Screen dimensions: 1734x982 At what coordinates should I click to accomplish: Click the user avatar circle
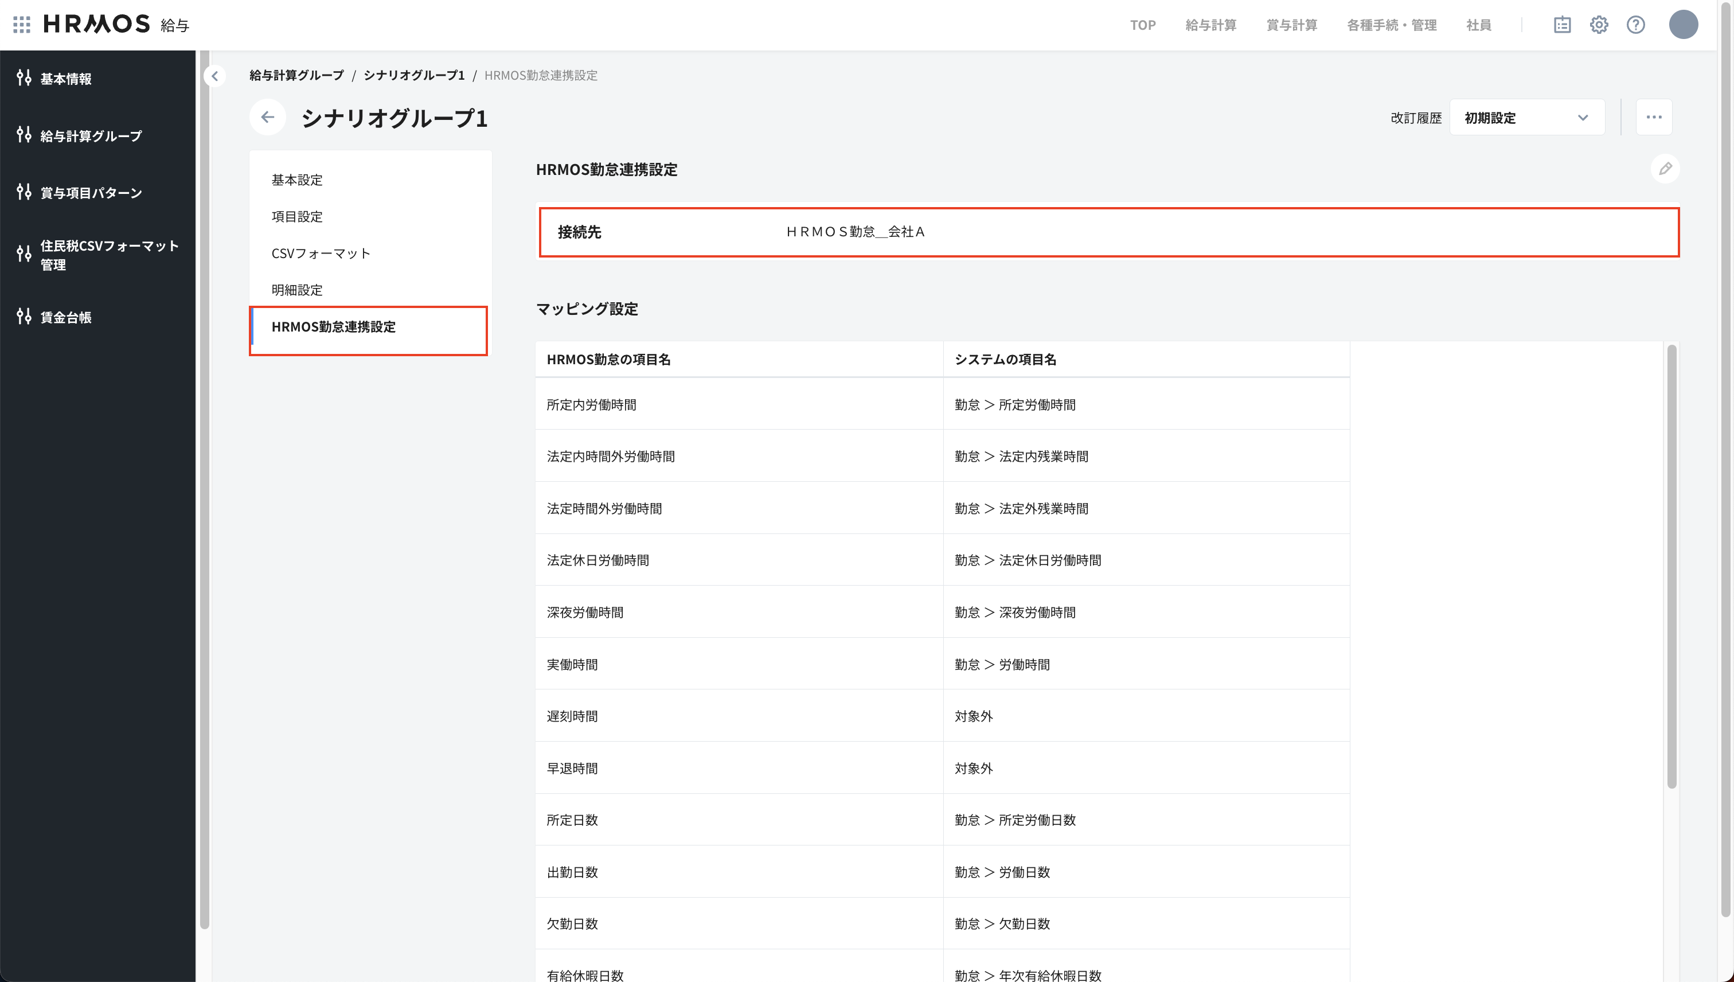click(x=1684, y=25)
